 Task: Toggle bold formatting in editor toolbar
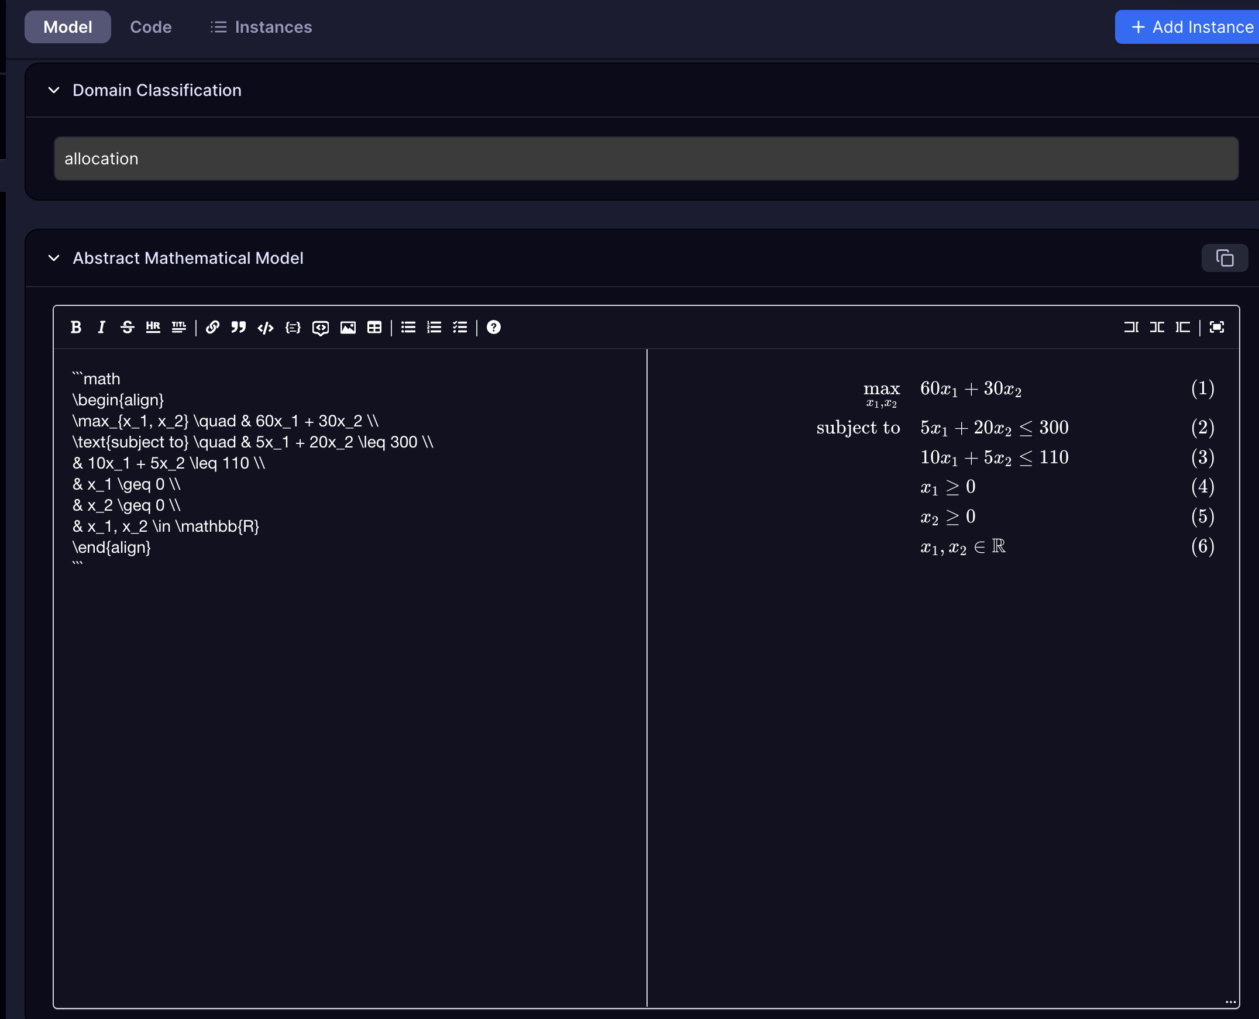pyautogui.click(x=75, y=327)
